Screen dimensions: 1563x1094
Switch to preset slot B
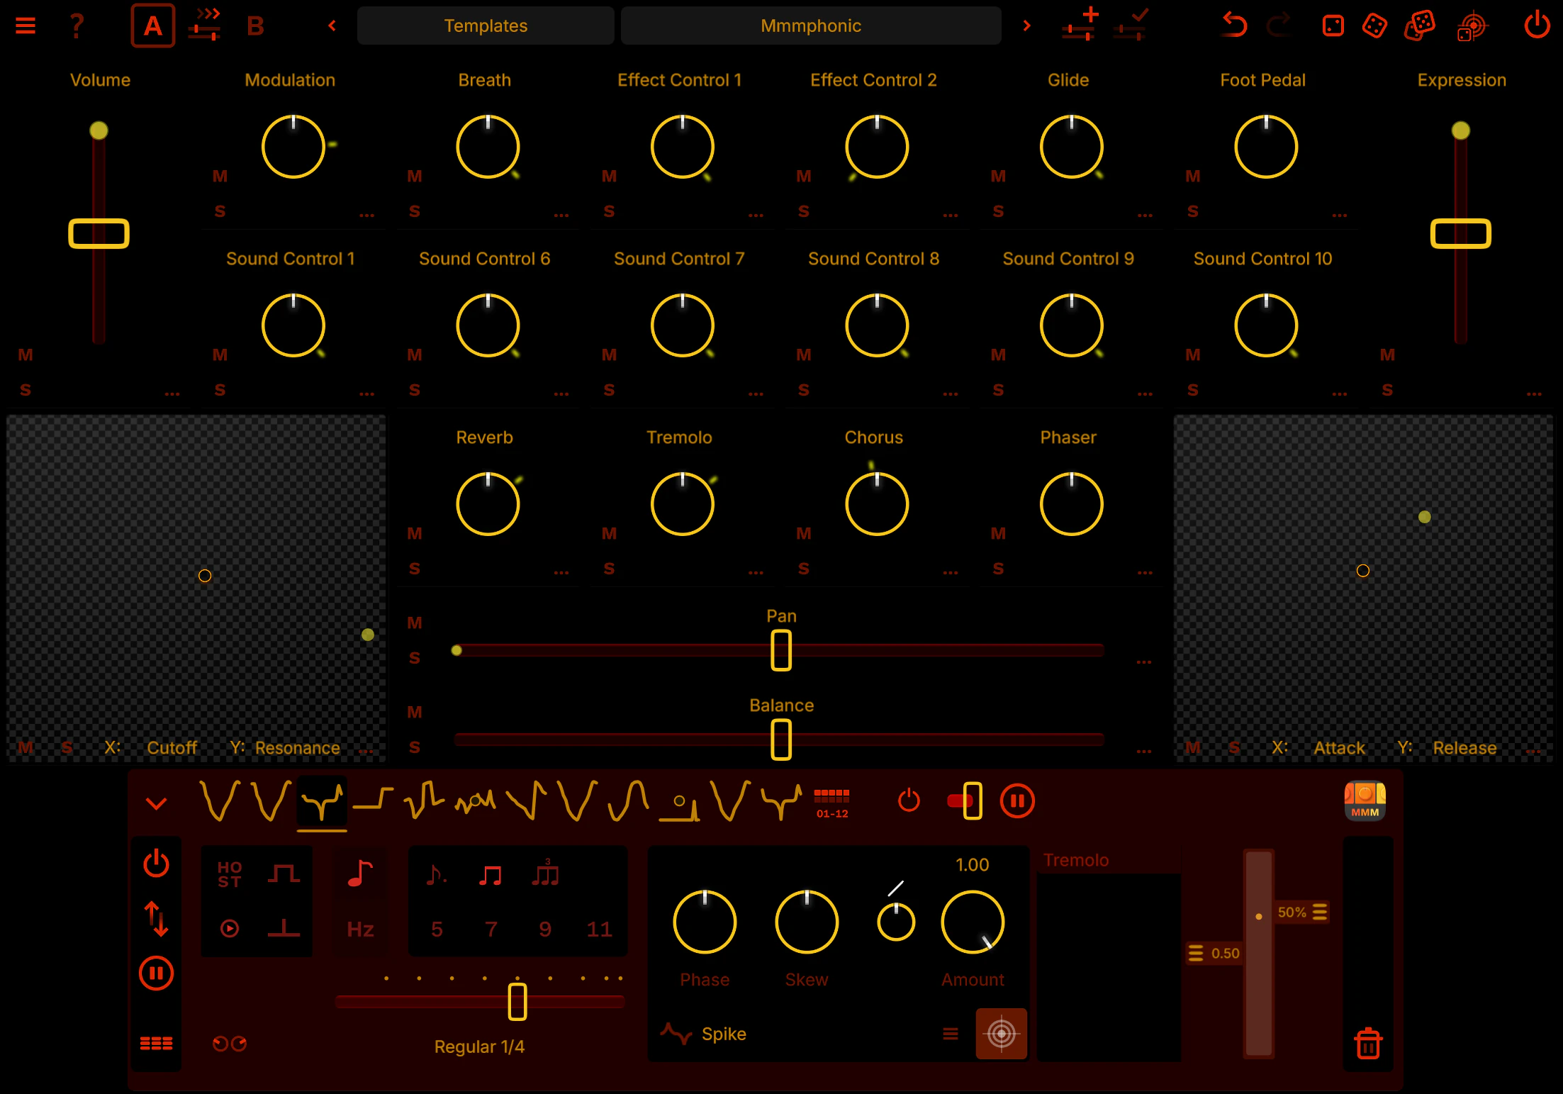255,26
